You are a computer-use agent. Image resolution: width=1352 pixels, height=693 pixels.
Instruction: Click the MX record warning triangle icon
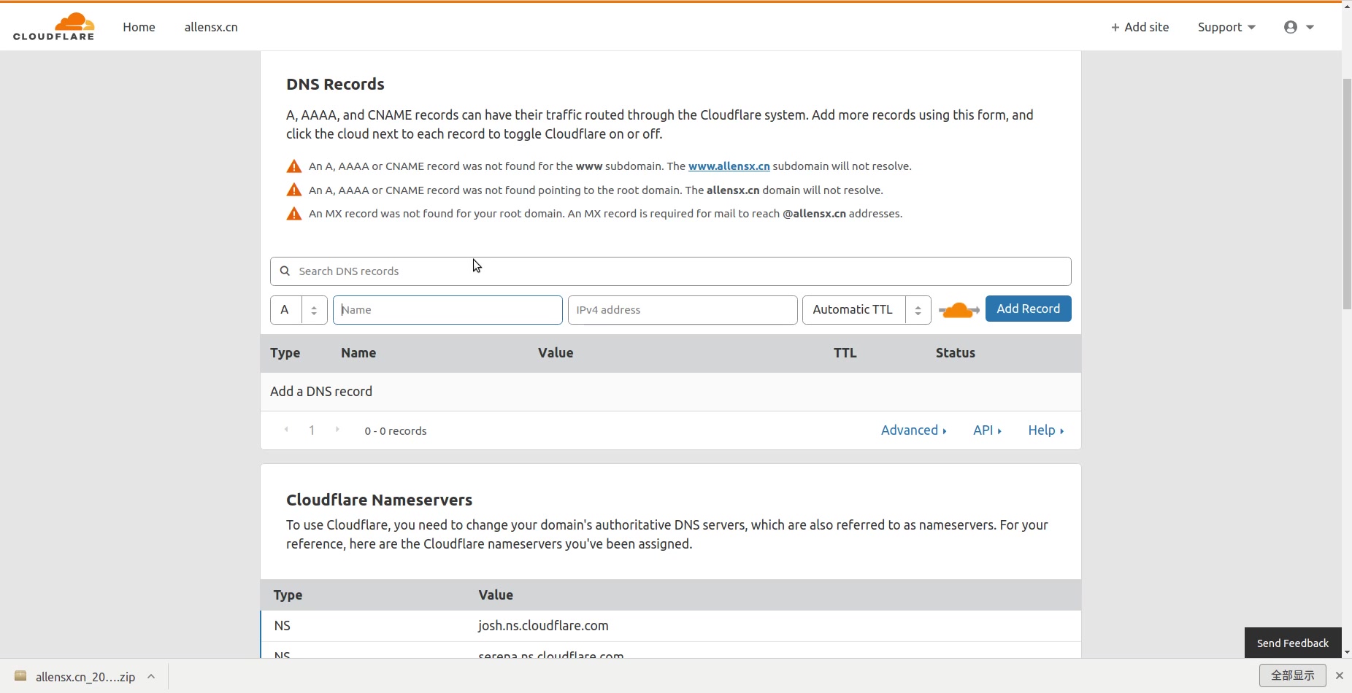(x=294, y=214)
